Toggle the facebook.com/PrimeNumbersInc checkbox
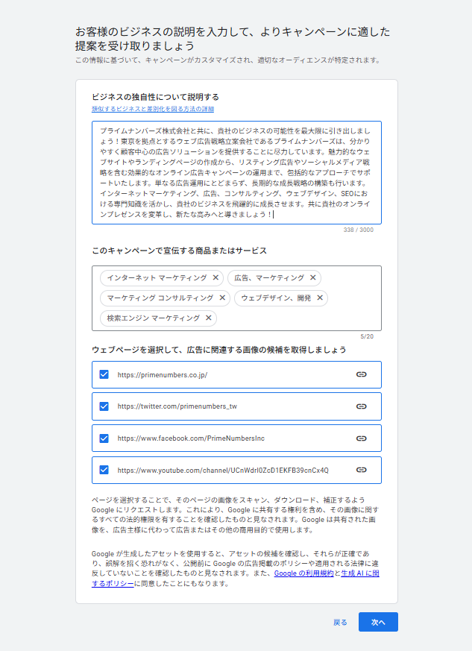 point(104,438)
